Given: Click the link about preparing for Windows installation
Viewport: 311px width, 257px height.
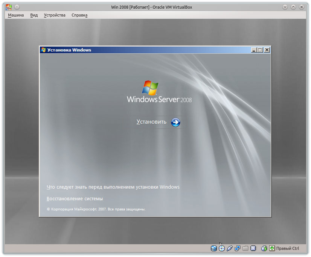Looking at the screenshot, I should (x=113, y=187).
